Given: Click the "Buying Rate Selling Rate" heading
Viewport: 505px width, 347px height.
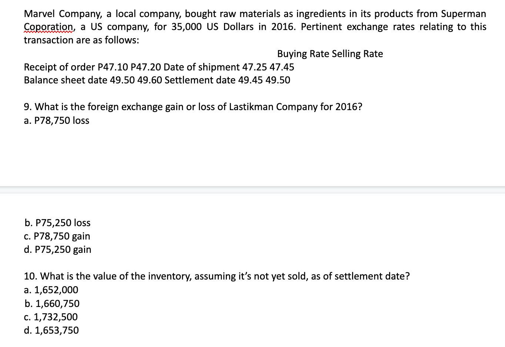Looking at the screenshot, I should point(330,54).
